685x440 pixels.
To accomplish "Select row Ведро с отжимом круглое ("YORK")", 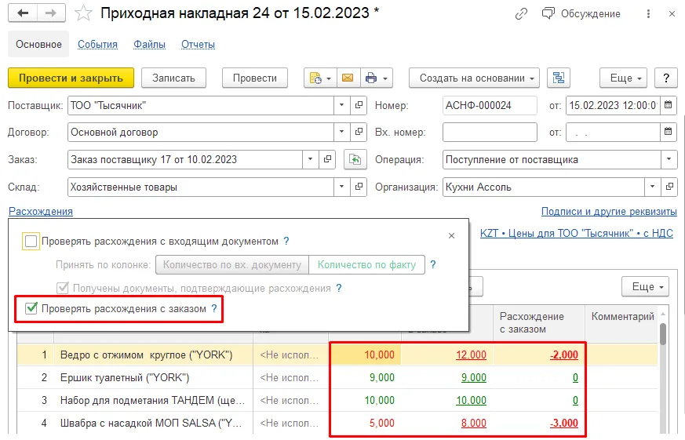I will [x=337, y=355].
